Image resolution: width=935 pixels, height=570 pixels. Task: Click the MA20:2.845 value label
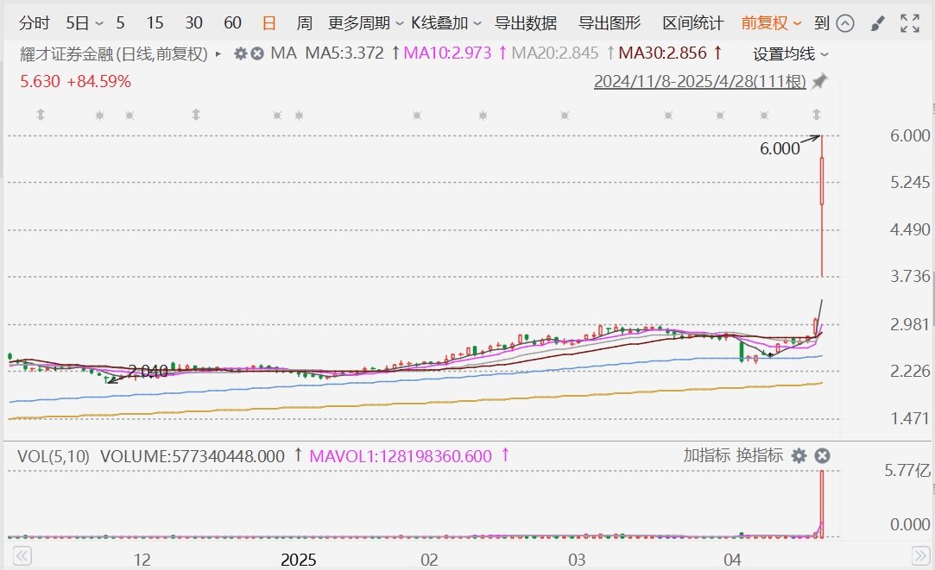[x=554, y=53]
